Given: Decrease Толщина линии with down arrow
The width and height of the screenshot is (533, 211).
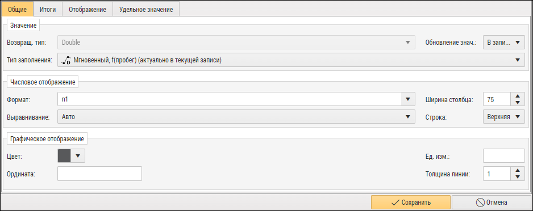Looking at the screenshot, I should tap(518, 177).
